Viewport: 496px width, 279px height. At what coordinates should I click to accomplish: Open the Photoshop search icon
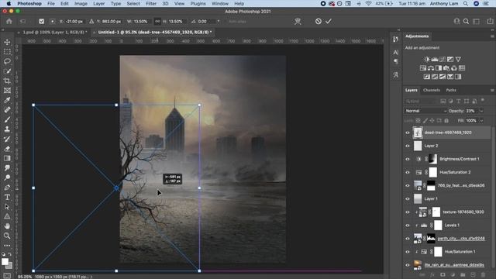coord(466,21)
